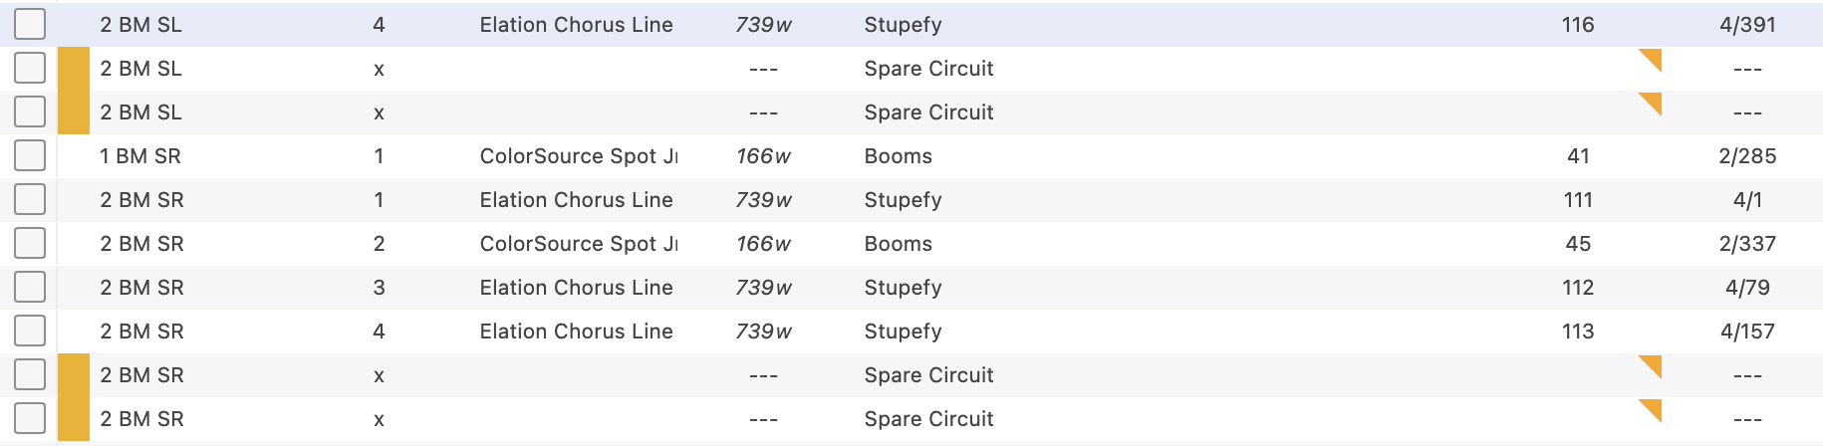Click the orange swatch on the upper 2 BM SL spare row
1823x446 pixels.
74,69
